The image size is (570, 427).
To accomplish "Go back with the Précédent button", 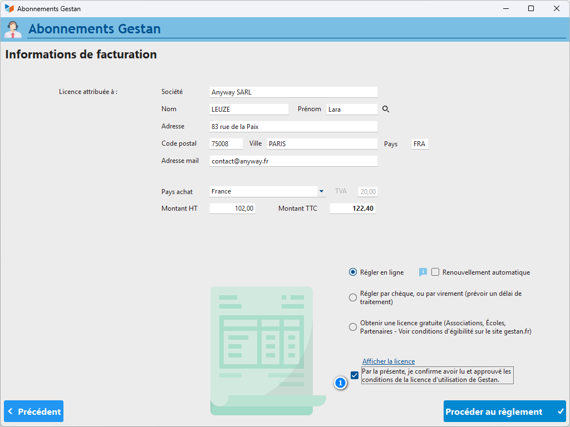I will pyautogui.click(x=34, y=411).
